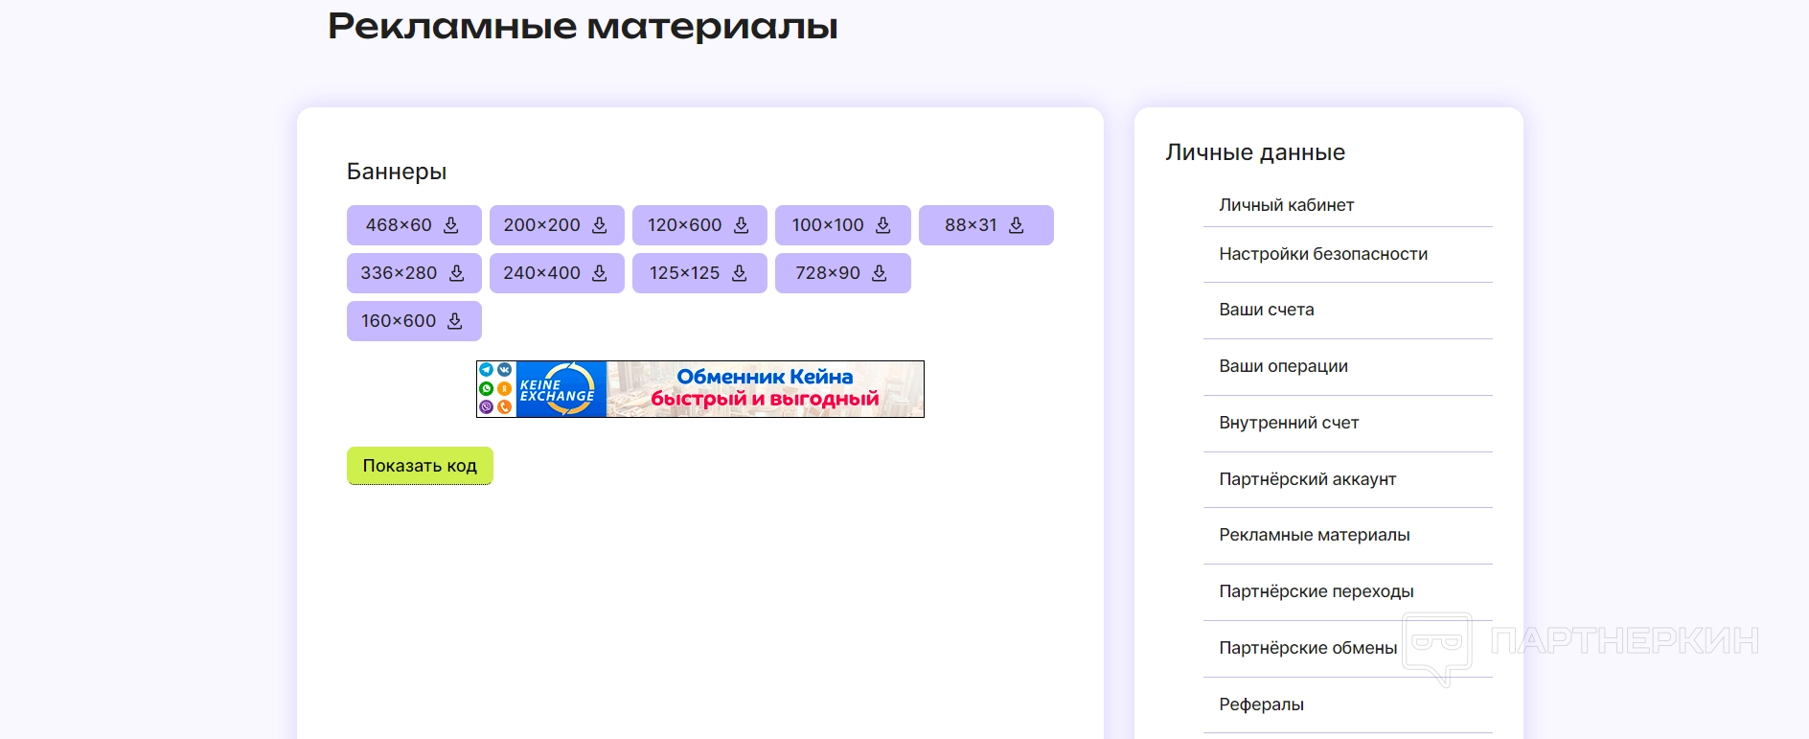Click the Рекламные материалы page title
Screen dimensions: 1809x739
583,26
